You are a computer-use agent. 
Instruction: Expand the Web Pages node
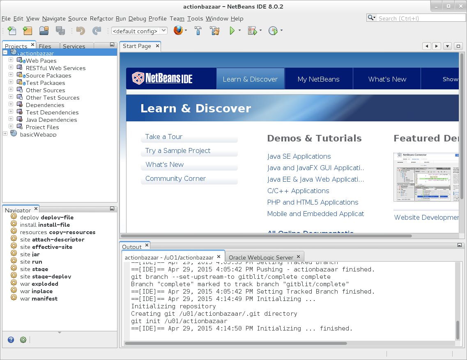click(11, 60)
